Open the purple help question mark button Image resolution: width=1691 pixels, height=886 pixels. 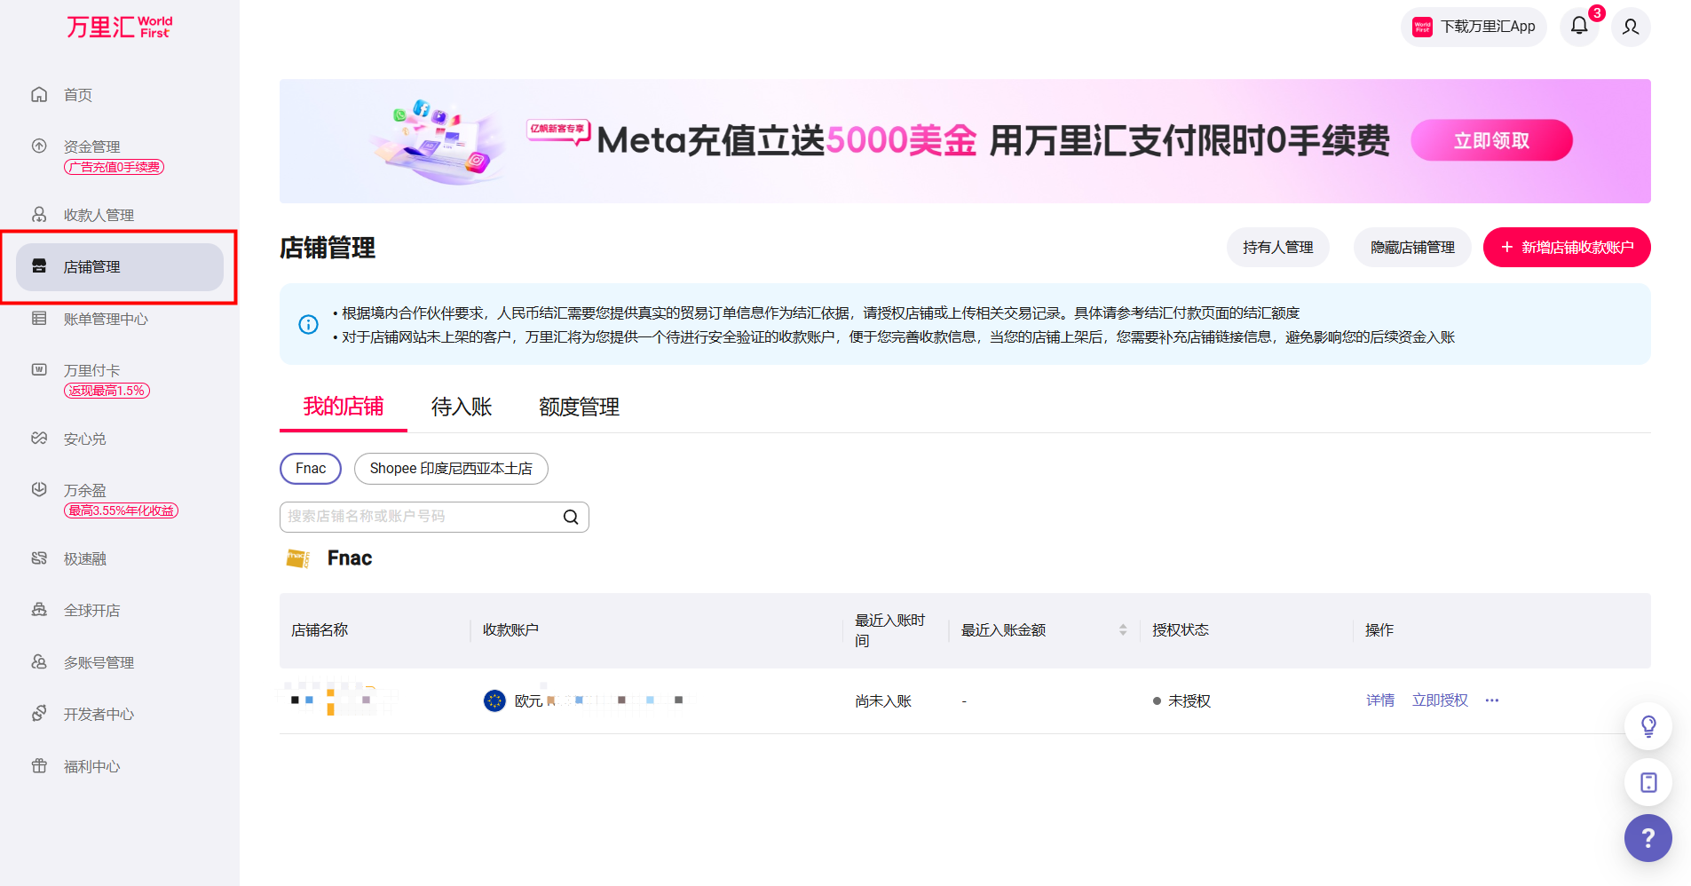click(x=1648, y=837)
